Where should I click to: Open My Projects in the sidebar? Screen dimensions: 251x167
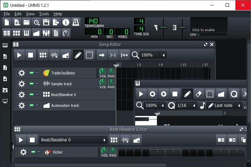tap(5, 56)
